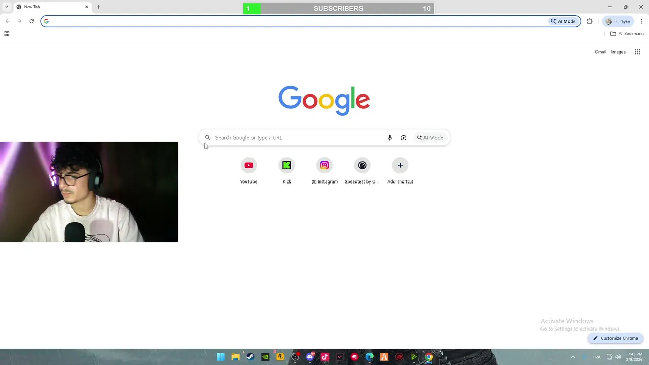This screenshot has width=649, height=365.
Task: Click the search magnifier icon in Google box
Action: [x=207, y=138]
